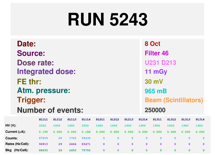This screenshot has width=215, height=155.
Task: Select the SL3L4 column header
Action: pyautogui.click(x=200, y=119)
